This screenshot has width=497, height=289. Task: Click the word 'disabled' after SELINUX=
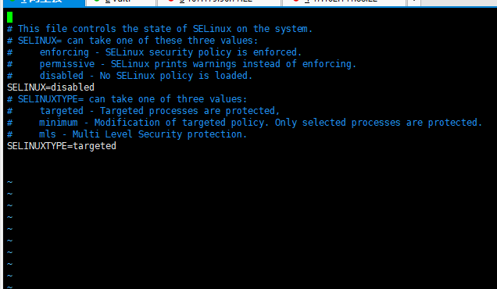click(73, 87)
